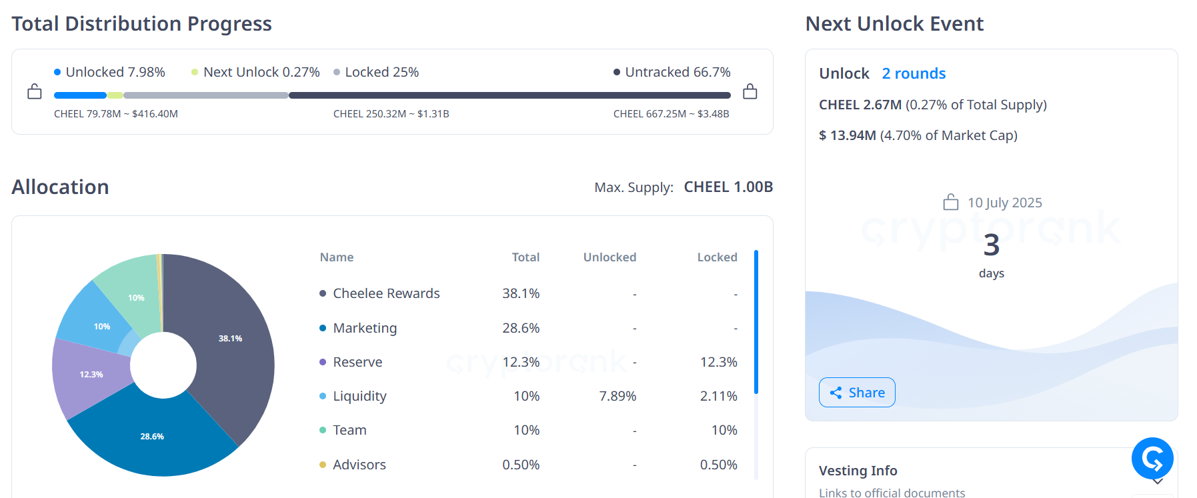Click the Untracked 66.7% legend dot
The height and width of the screenshot is (498, 1197).
coord(617,72)
